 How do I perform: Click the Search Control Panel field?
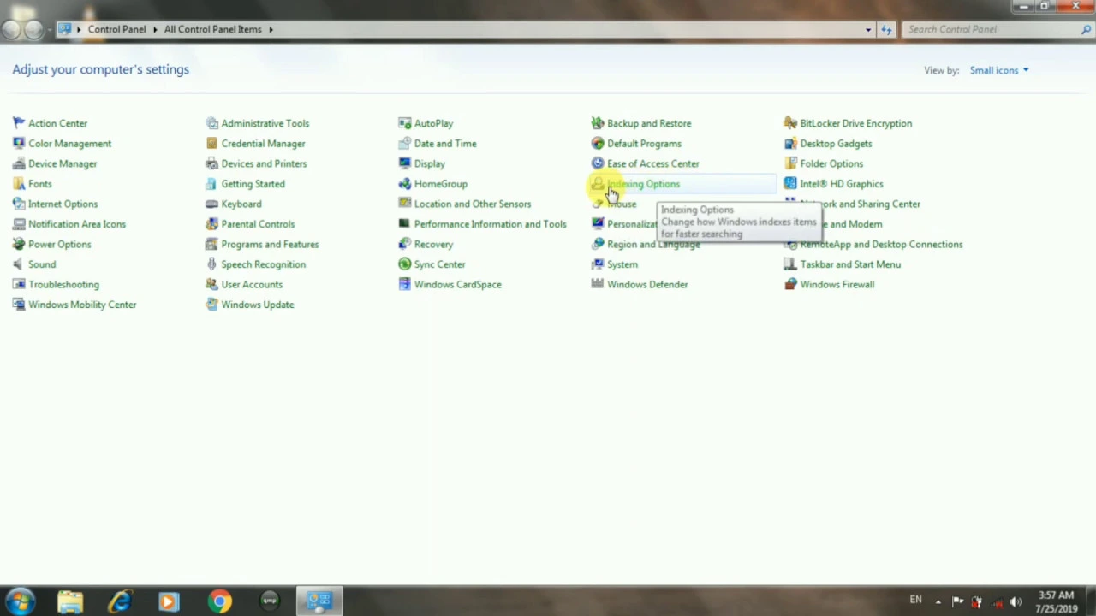coord(989,29)
